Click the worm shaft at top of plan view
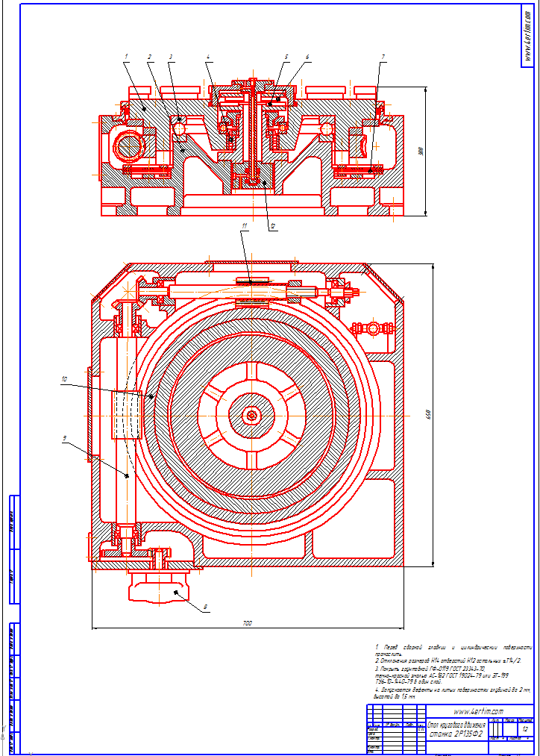 pos(246,290)
